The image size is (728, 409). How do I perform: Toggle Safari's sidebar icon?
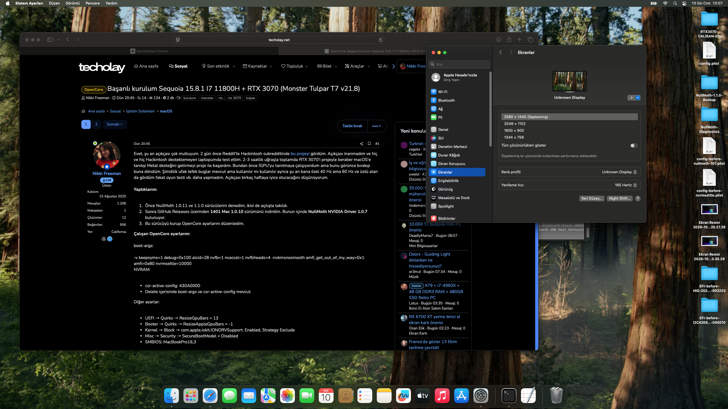click(x=50, y=40)
